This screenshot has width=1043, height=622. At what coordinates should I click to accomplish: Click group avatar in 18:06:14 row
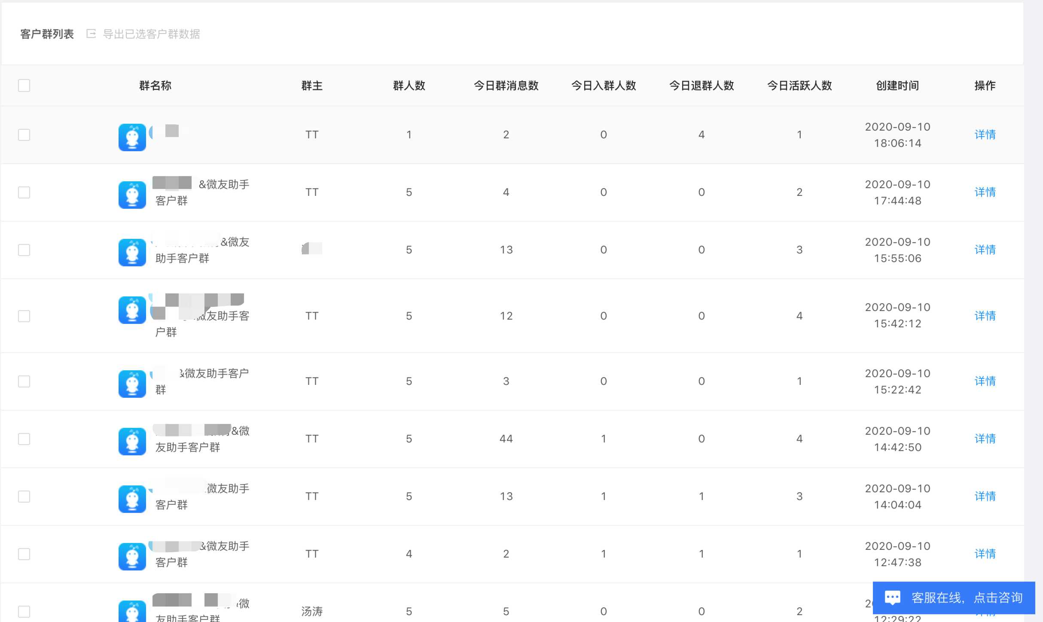[x=132, y=137]
